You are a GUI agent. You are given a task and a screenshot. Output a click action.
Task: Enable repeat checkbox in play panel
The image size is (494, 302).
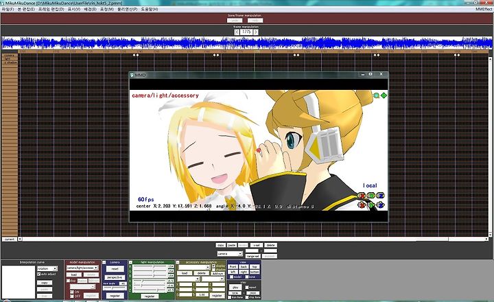point(247,287)
